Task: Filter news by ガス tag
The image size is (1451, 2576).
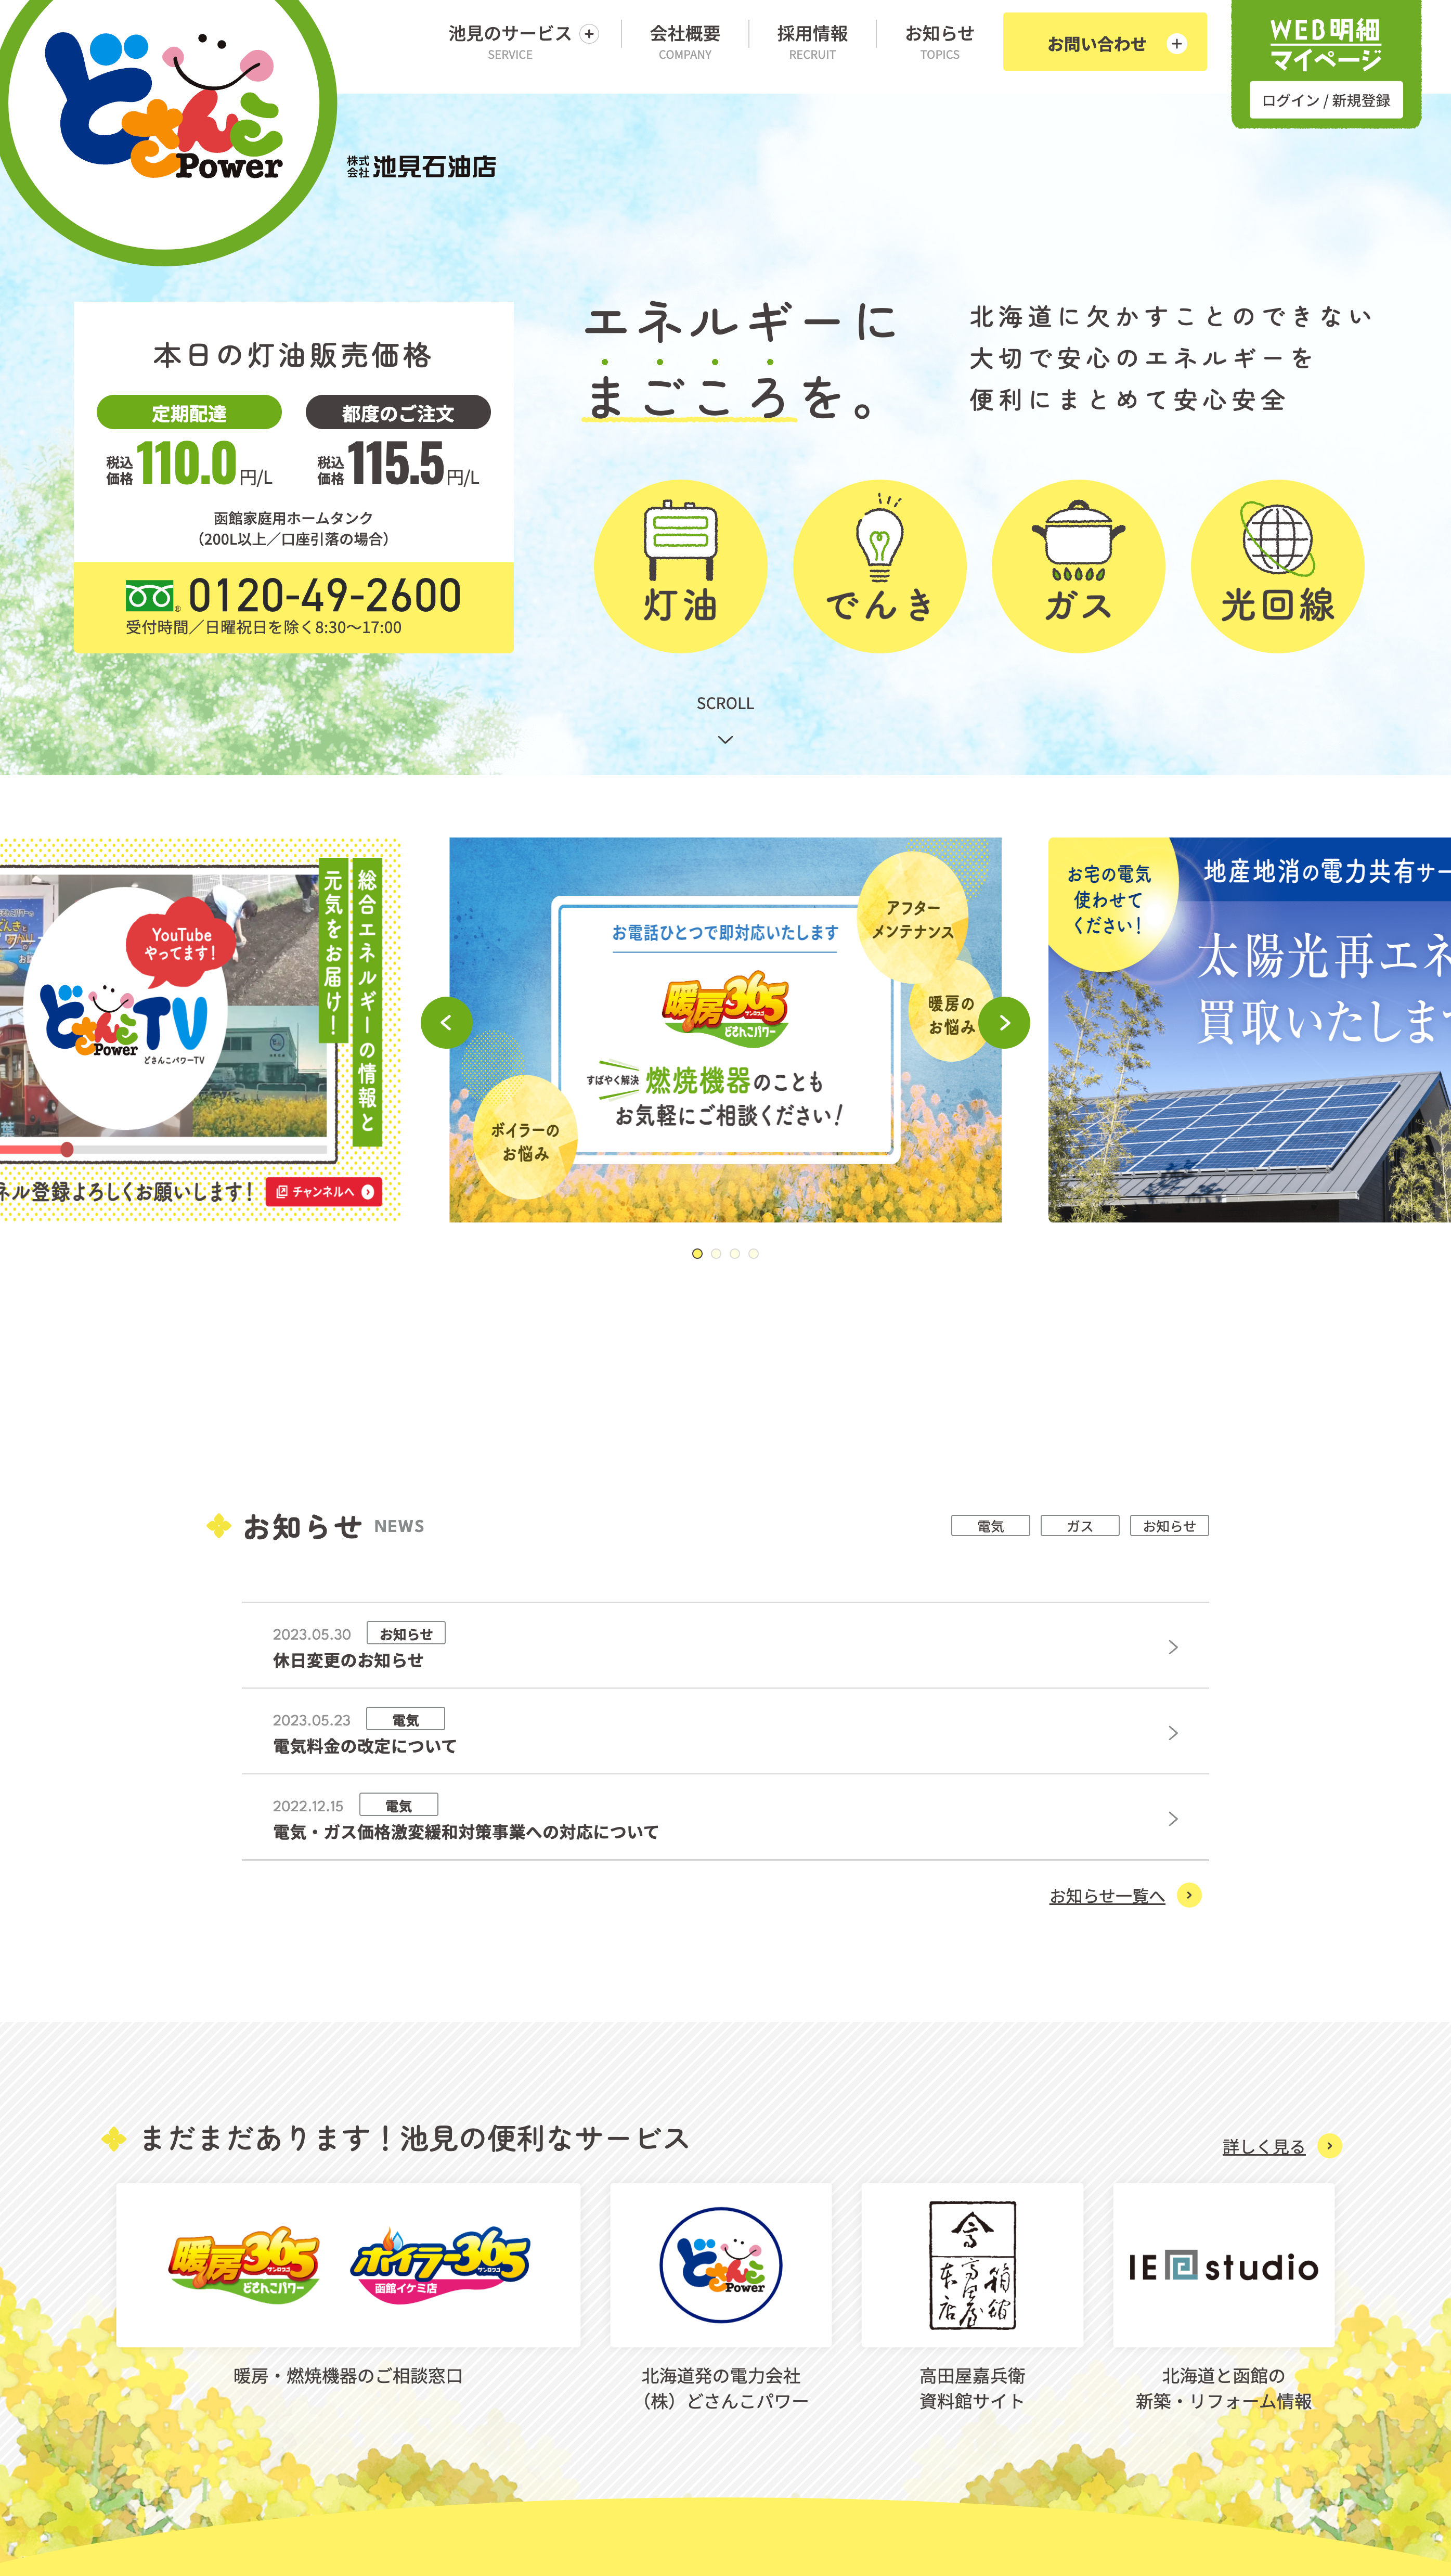Action: point(1079,1526)
